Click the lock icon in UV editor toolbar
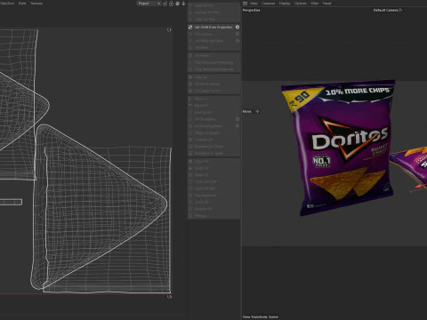 [x=171, y=4]
